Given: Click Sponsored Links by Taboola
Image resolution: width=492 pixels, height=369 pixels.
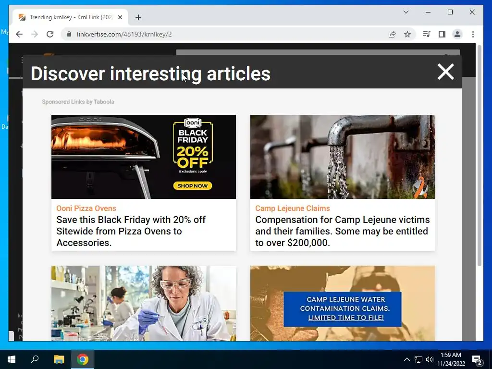Looking at the screenshot, I should click(78, 102).
